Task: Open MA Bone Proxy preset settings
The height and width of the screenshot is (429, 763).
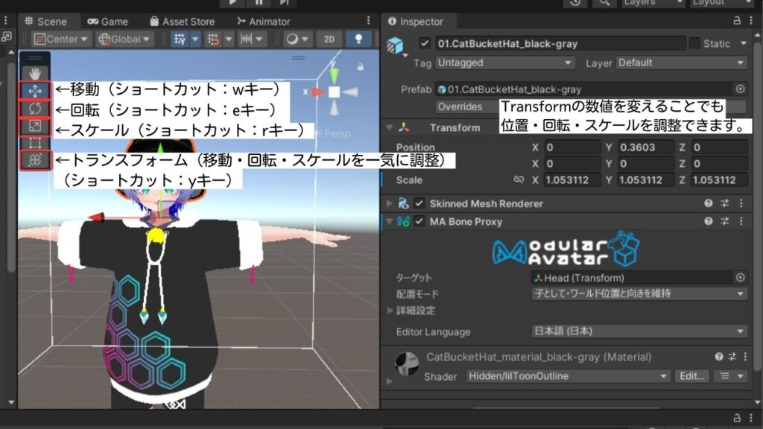Action: pos(725,221)
